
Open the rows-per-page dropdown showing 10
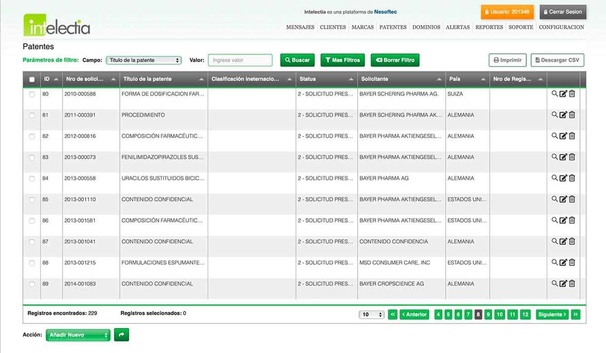pos(371,314)
